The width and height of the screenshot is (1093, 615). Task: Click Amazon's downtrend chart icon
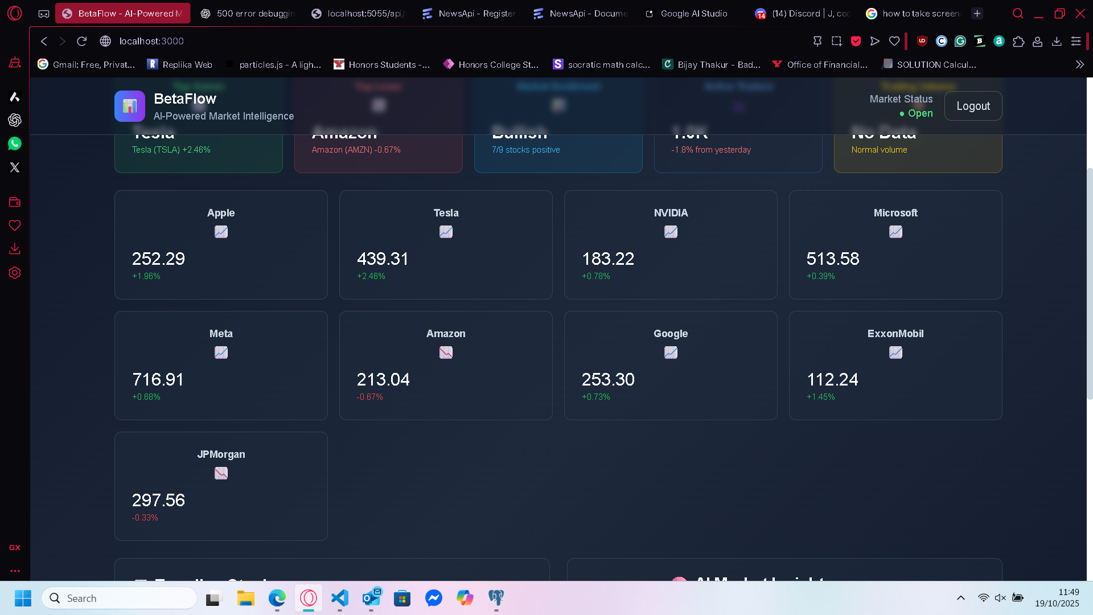[446, 352]
